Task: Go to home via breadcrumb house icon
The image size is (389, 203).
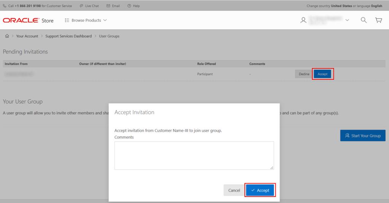Action: tap(7, 36)
